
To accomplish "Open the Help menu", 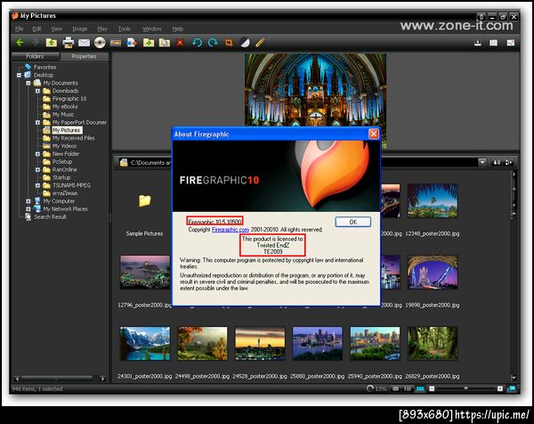I will click(x=177, y=29).
